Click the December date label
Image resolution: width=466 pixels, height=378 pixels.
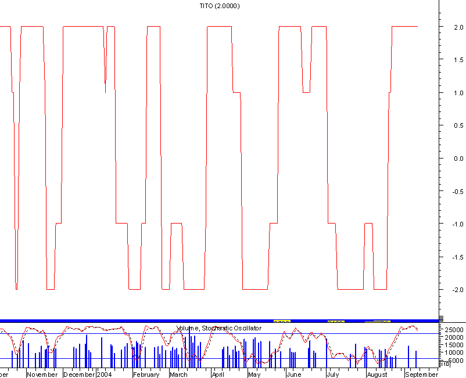79,375
